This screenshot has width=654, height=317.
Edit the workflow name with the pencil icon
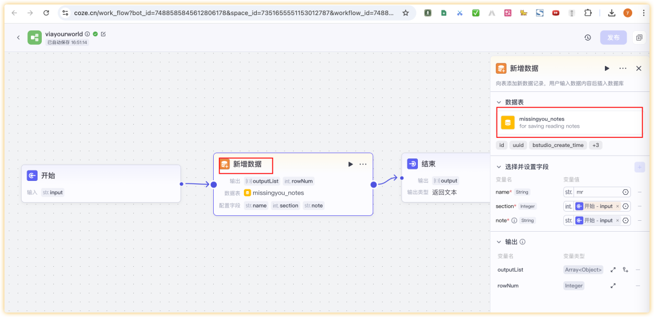coord(104,34)
